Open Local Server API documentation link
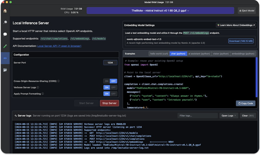The width and height of the screenshot is (260, 155). 59,46
